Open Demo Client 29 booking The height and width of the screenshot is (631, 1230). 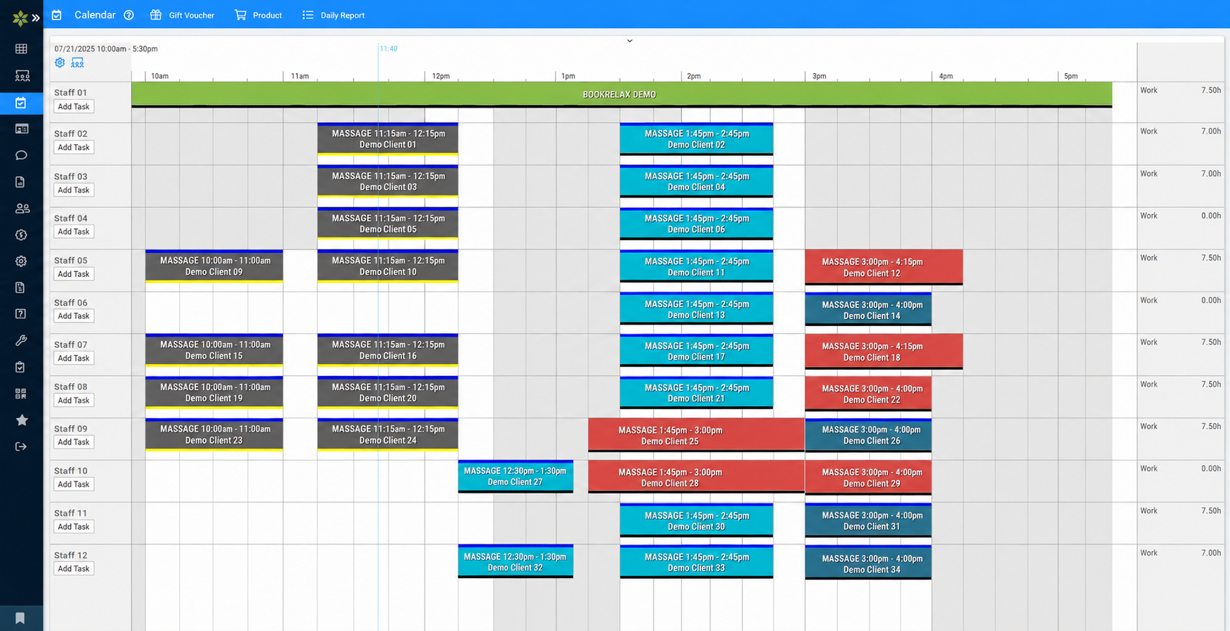pyautogui.click(x=868, y=478)
